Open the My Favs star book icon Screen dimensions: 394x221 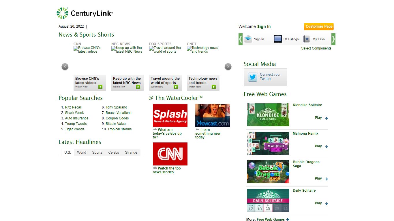coord(307,39)
